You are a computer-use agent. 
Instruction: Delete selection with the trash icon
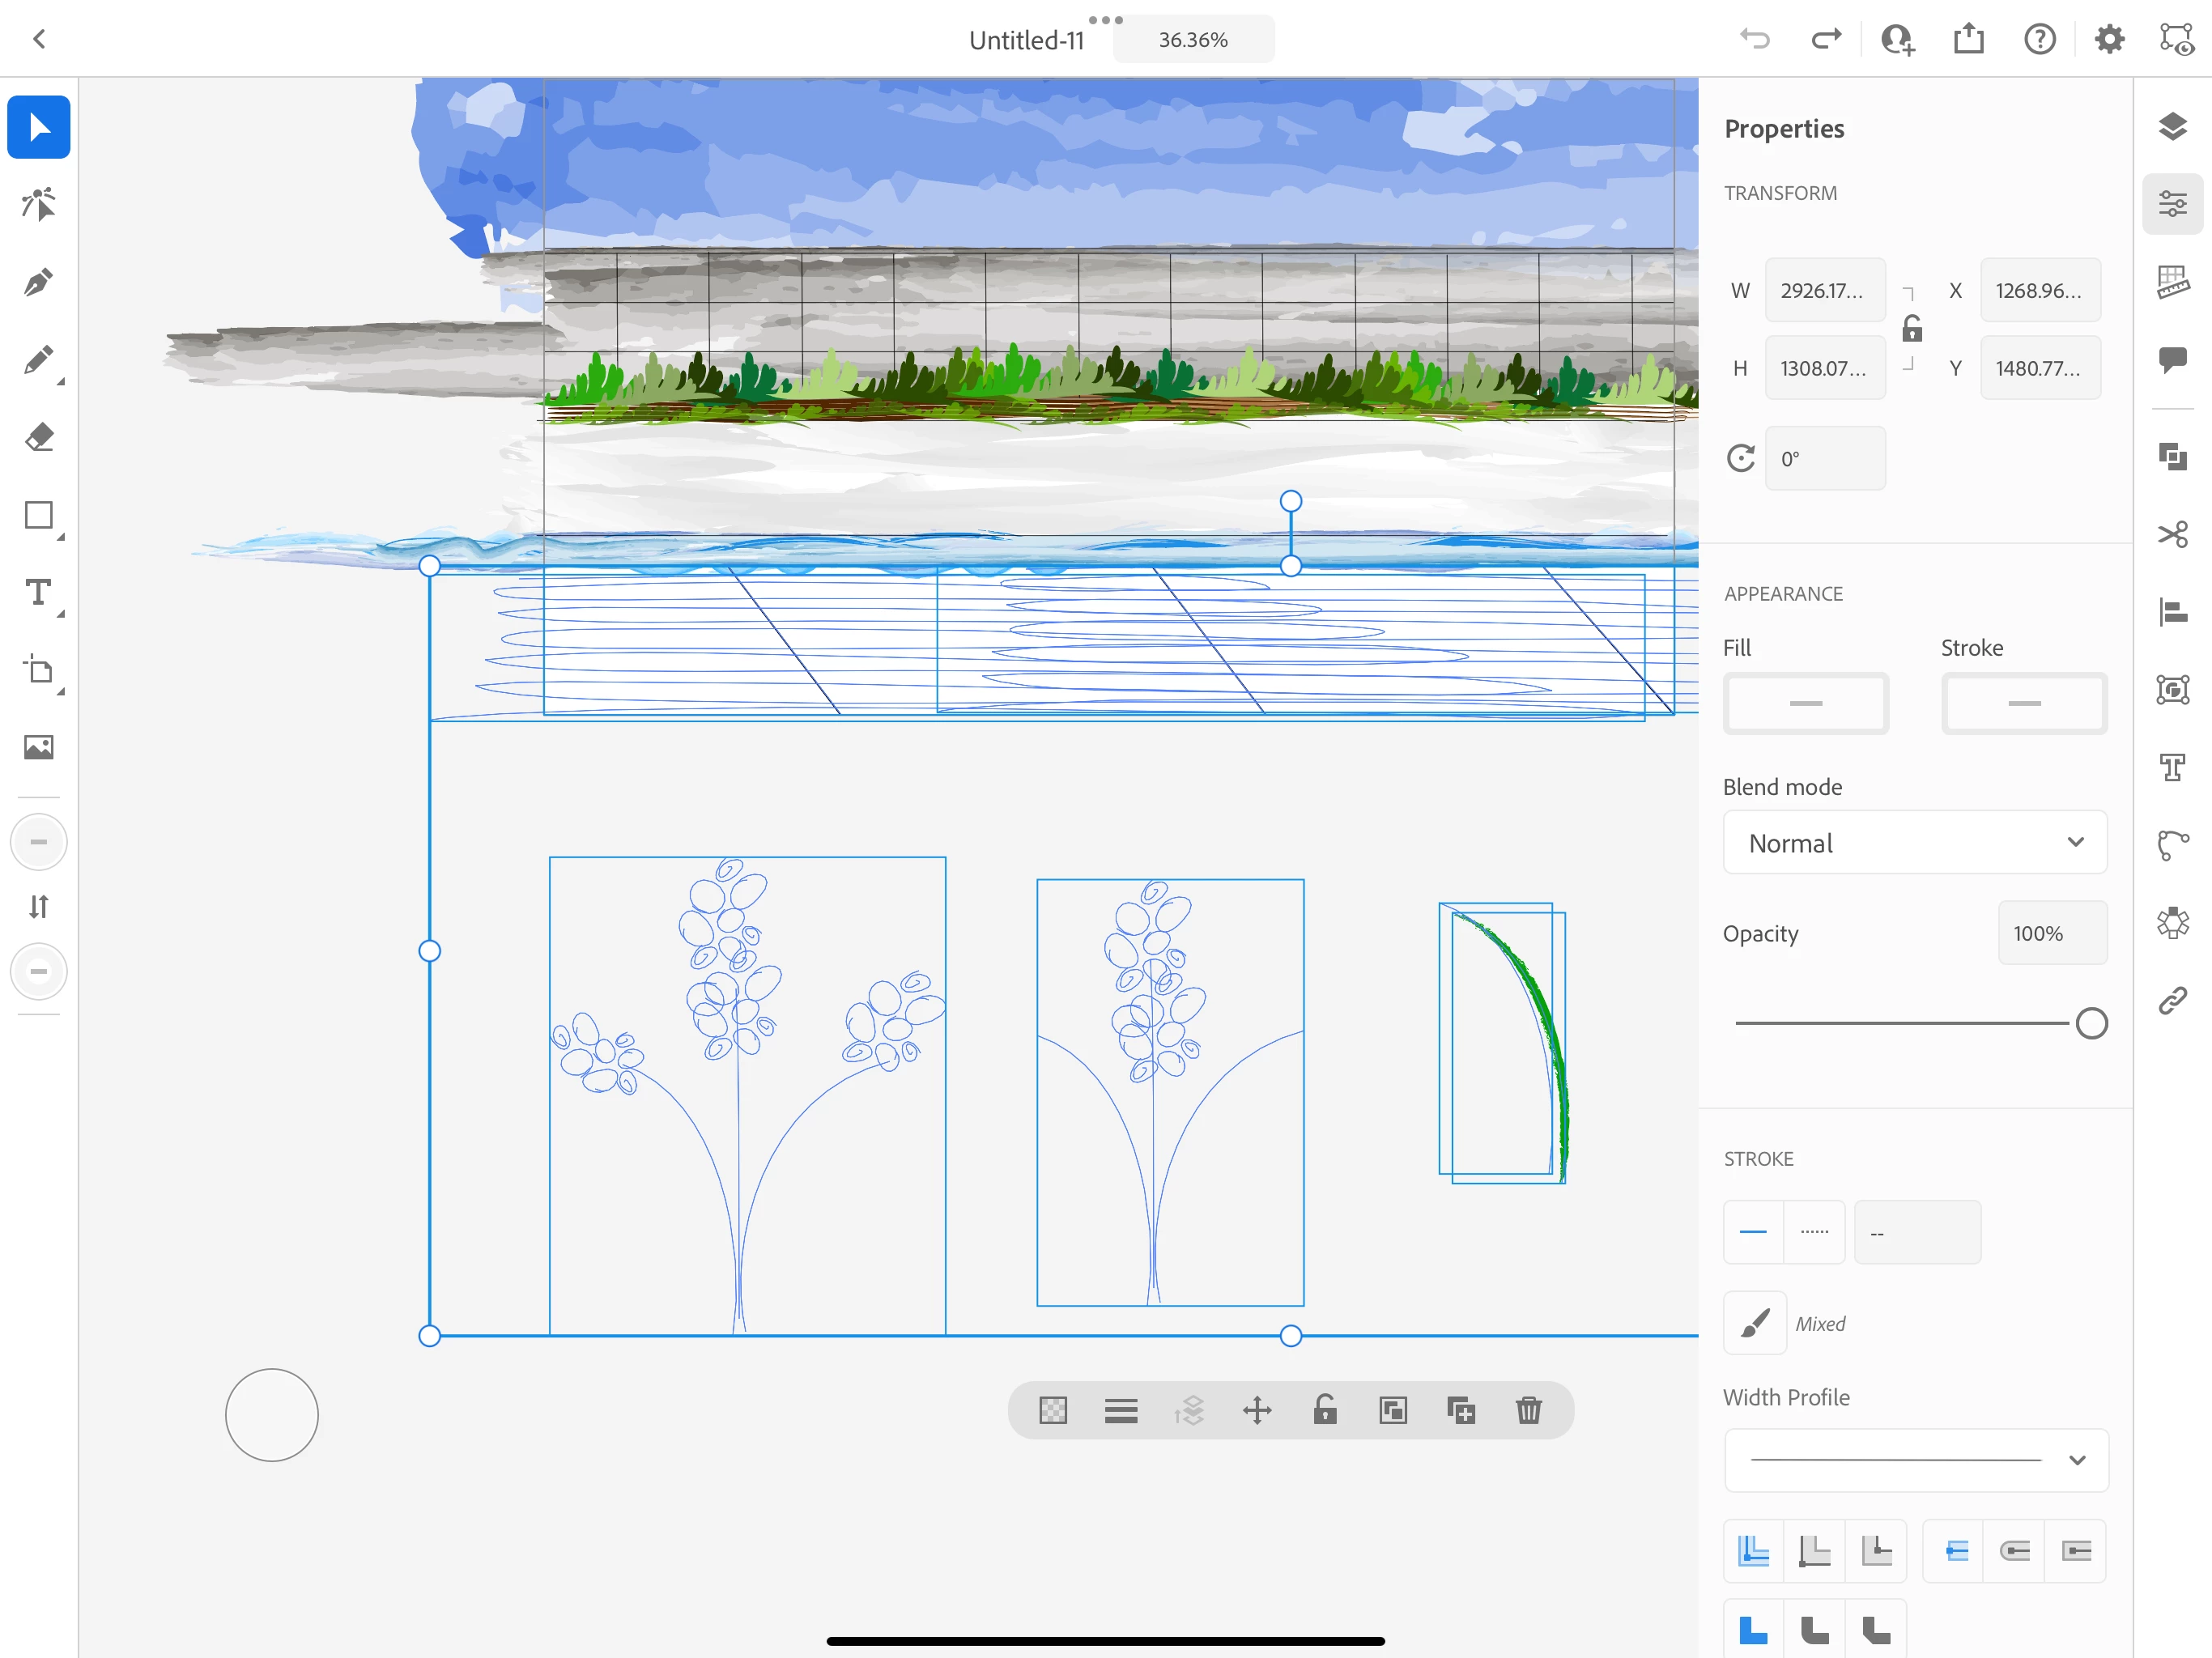[1528, 1410]
